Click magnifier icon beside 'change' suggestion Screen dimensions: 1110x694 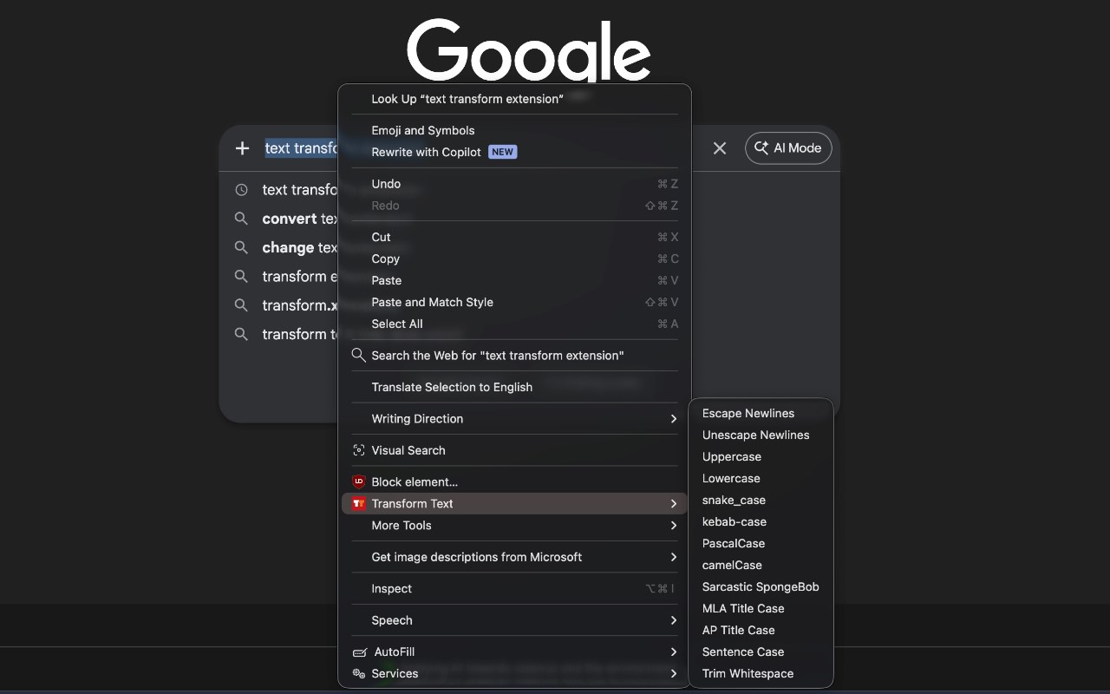pos(242,247)
